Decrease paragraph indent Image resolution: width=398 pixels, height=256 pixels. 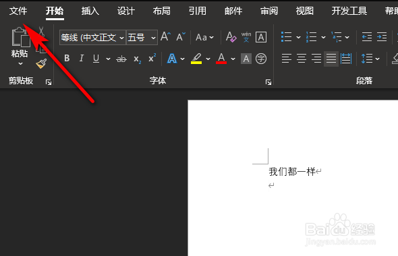coord(367,37)
